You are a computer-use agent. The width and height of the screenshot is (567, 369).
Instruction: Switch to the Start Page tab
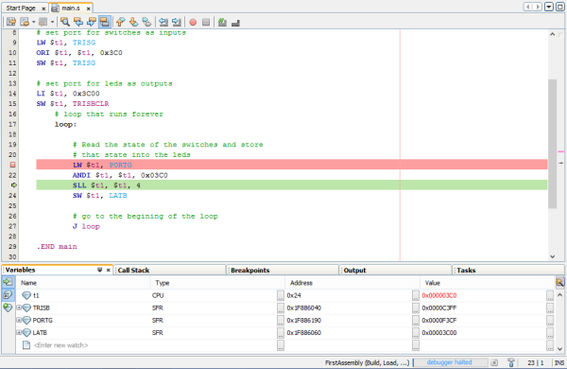21,8
